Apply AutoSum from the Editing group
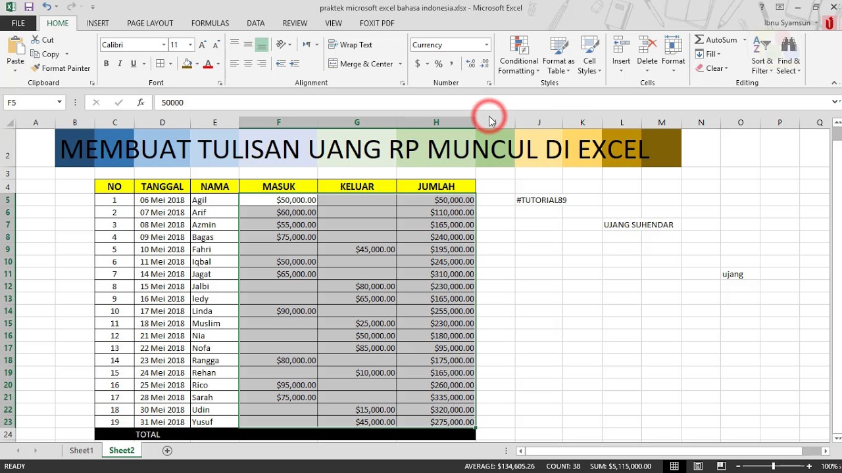The height and width of the screenshot is (473, 842). 717,39
